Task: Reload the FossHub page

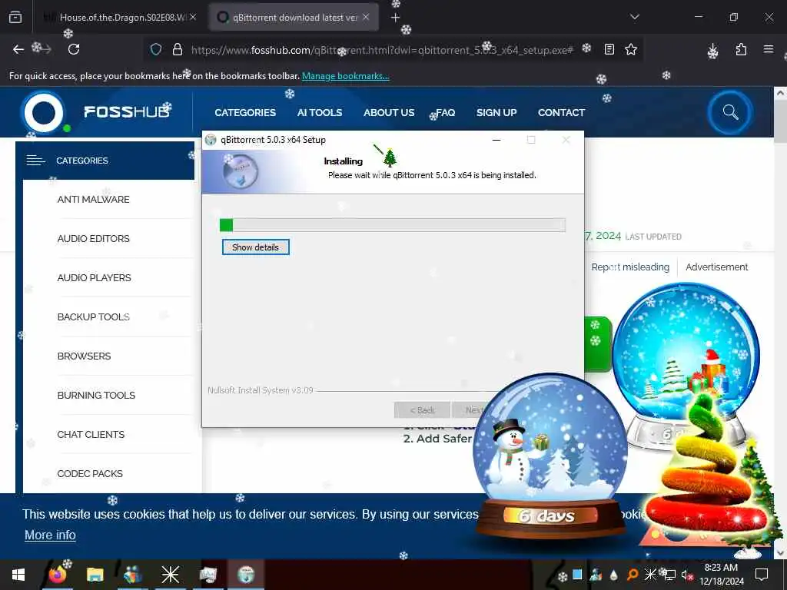Action: (74, 49)
